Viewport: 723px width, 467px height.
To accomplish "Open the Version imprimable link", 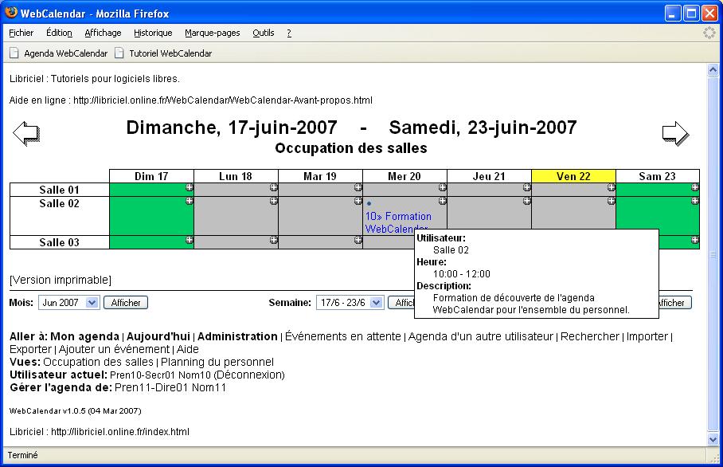I will coord(61,280).
